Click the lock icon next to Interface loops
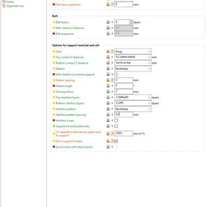207x207 pixels. point(108,121)
